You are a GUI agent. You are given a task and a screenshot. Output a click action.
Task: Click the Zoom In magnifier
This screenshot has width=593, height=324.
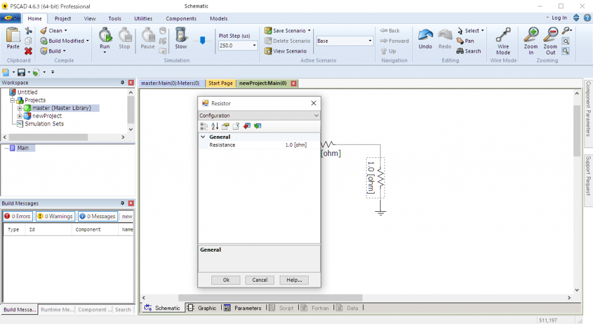(x=530, y=39)
